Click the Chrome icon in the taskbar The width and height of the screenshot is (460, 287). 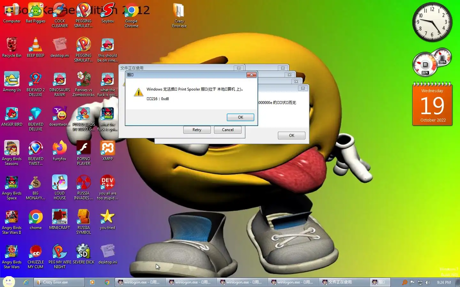coord(107,282)
